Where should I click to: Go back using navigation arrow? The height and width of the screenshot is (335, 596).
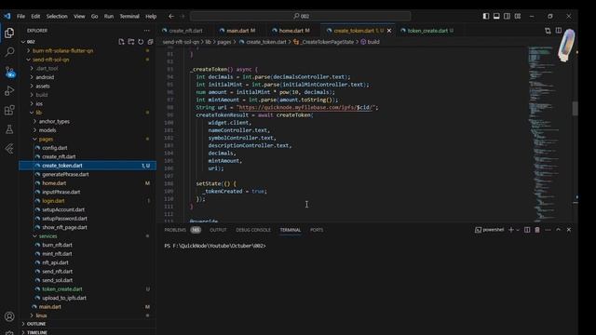(x=171, y=17)
